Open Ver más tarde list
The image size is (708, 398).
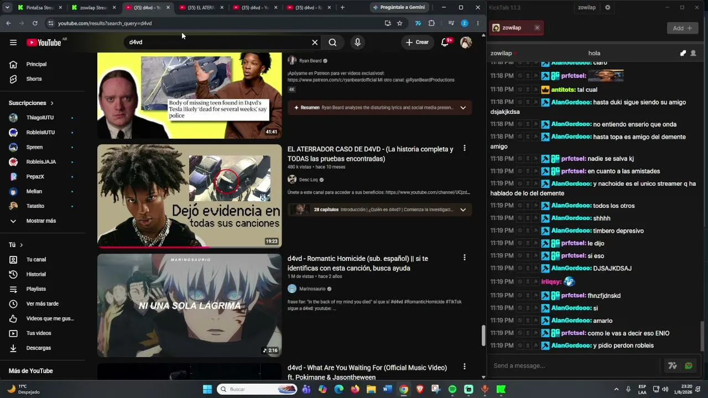pos(42,303)
